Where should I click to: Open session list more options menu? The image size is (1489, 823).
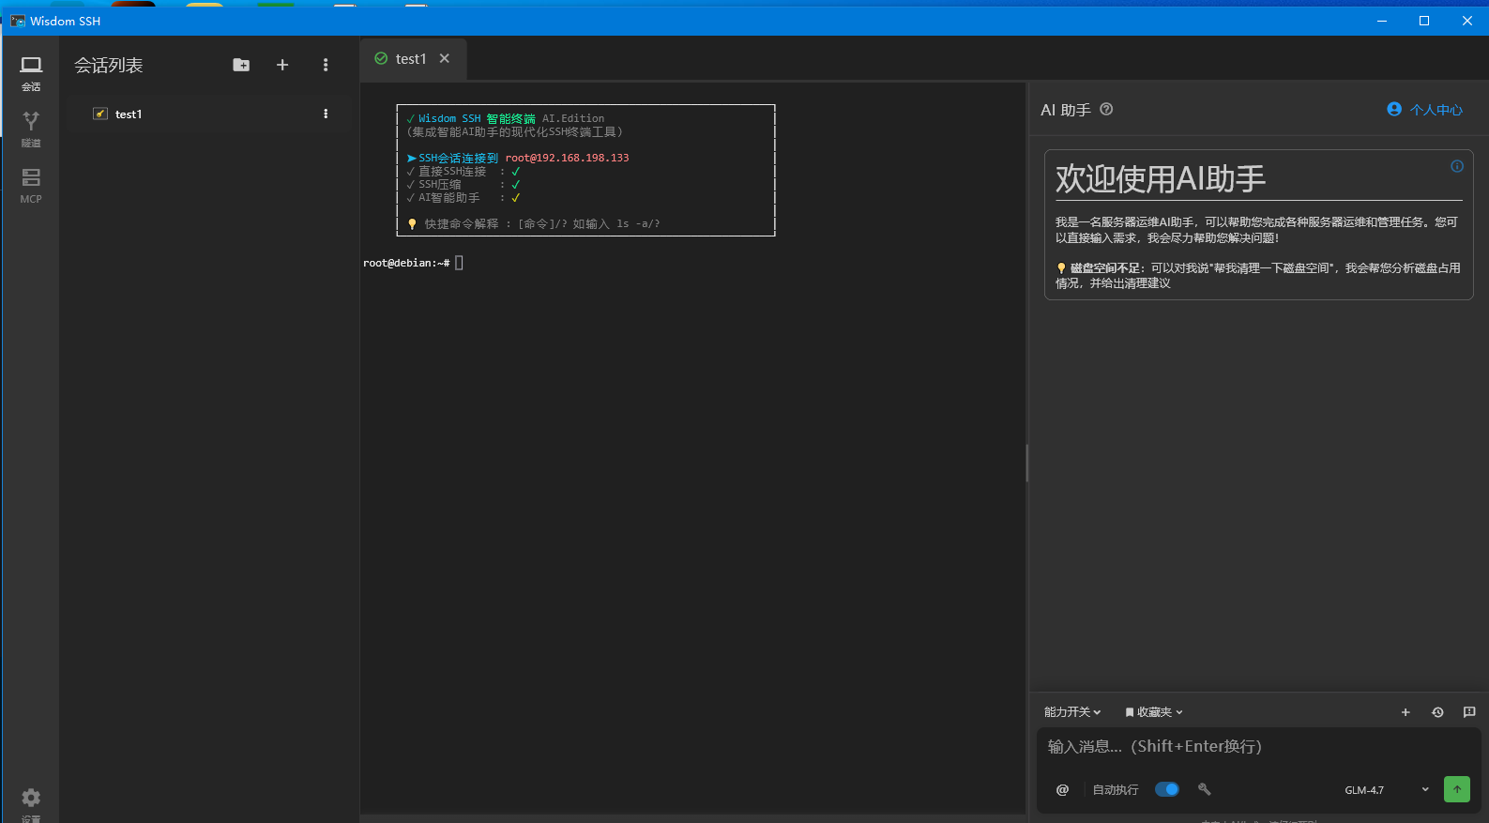[326, 65]
